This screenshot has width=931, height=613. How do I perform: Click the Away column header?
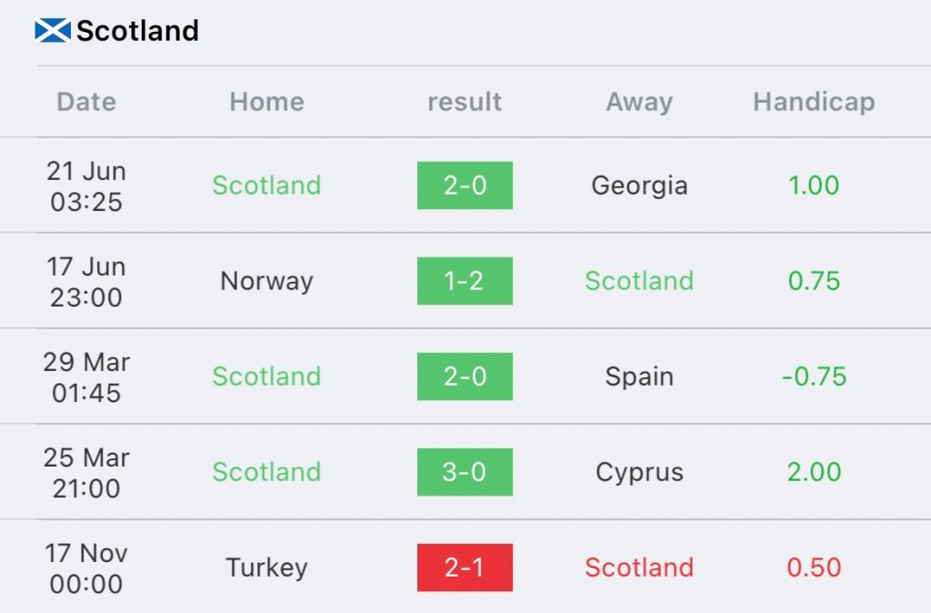(639, 102)
